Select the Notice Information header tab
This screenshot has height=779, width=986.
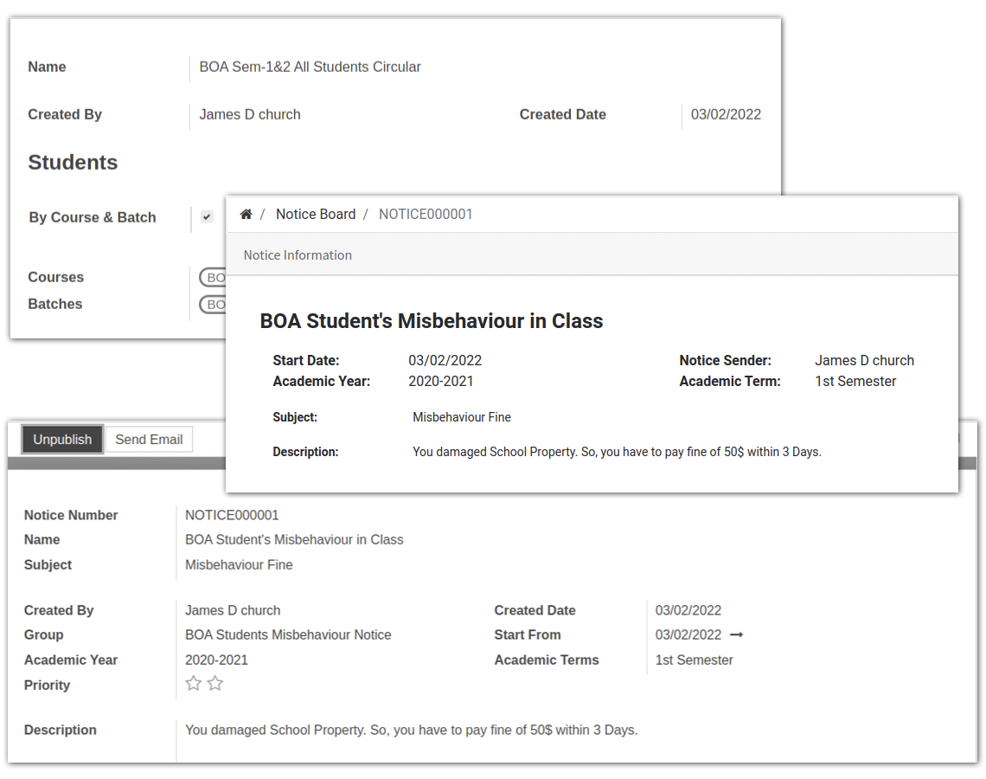[x=298, y=255]
